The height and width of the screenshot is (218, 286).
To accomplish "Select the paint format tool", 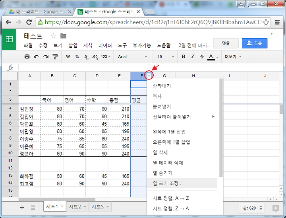I will 55,56.
